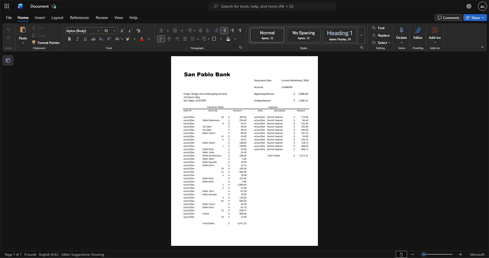Apply shading paint bucket icon

228,39
